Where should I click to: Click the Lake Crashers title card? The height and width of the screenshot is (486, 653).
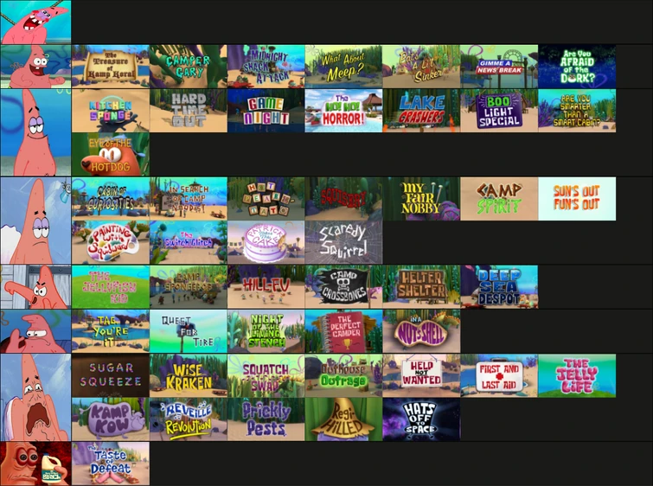[421, 111]
